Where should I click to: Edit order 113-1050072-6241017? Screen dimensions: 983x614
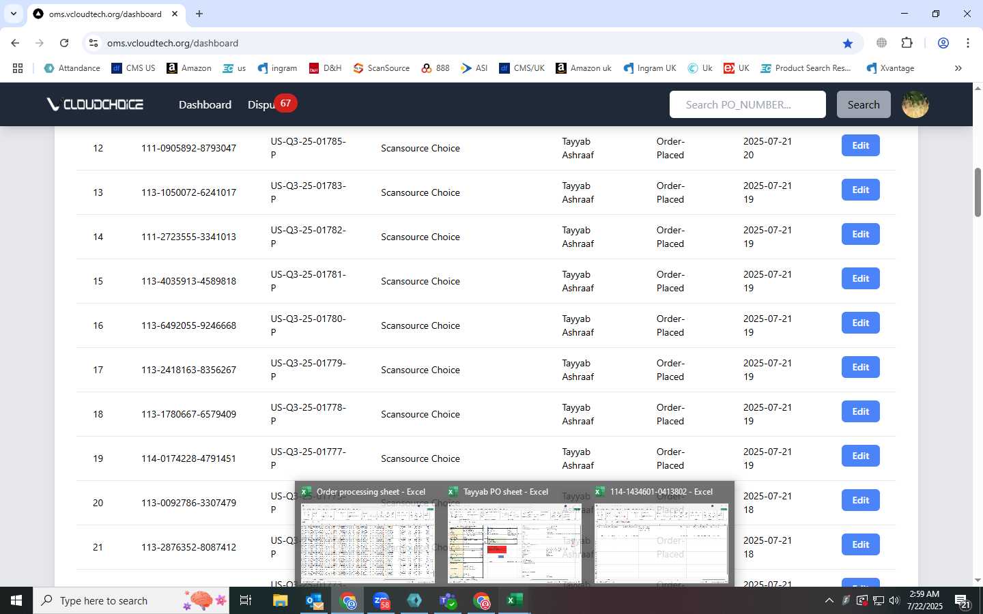(860, 190)
